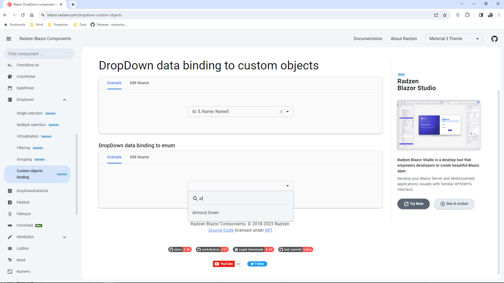The image size is (504, 283).
Task: Expand the HtmlEditor section chevron
Action: pos(64,237)
